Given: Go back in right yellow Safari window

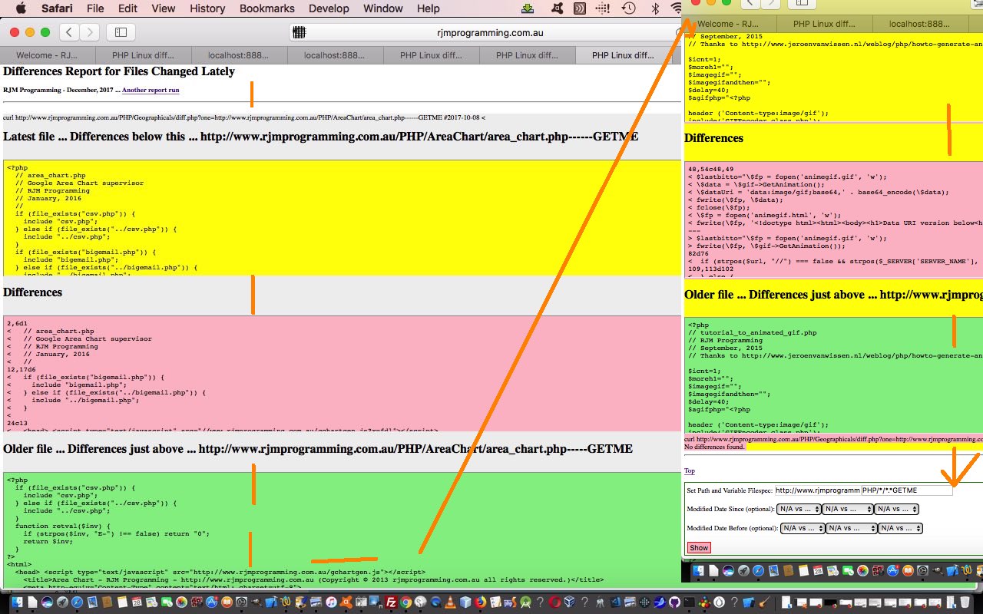Looking at the screenshot, I should [751, 3].
